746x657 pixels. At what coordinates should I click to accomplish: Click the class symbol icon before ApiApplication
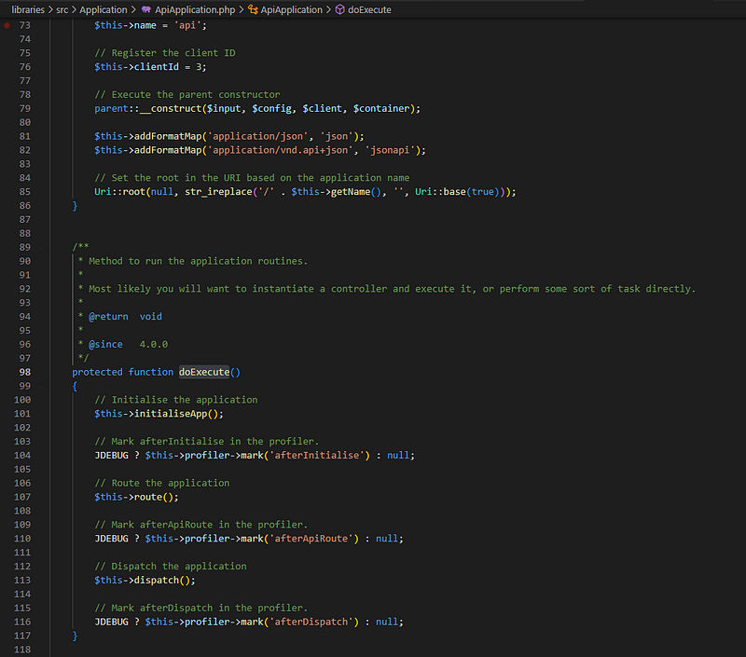(253, 9)
